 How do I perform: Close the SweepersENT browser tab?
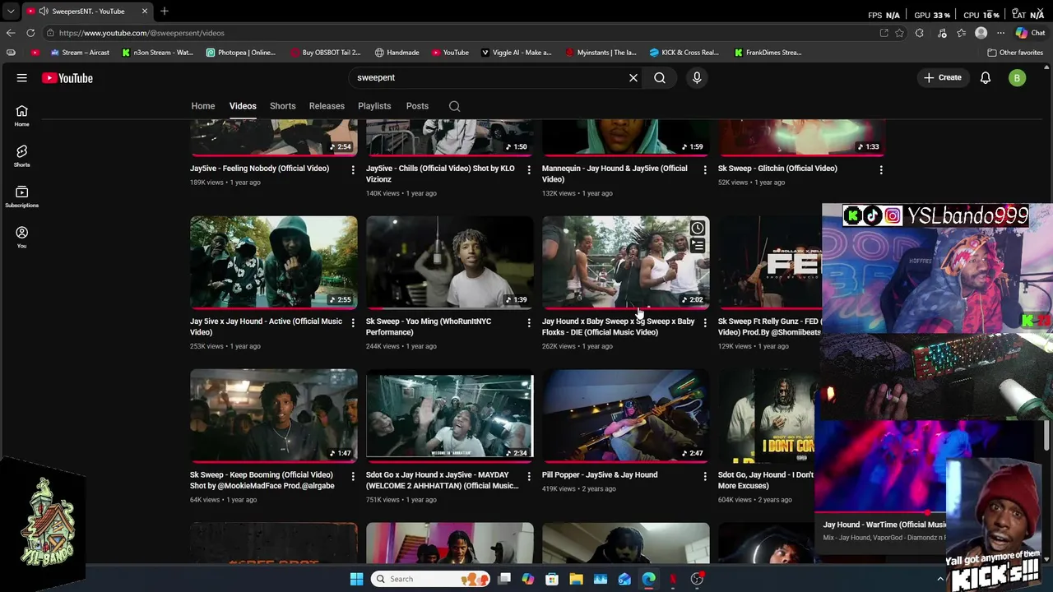point(145,12)
